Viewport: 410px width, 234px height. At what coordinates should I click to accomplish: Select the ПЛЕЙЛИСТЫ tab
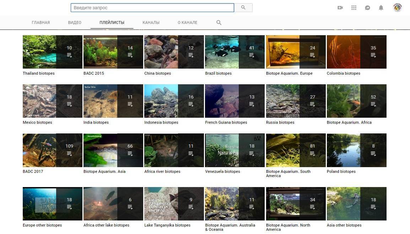coord(112,22)
